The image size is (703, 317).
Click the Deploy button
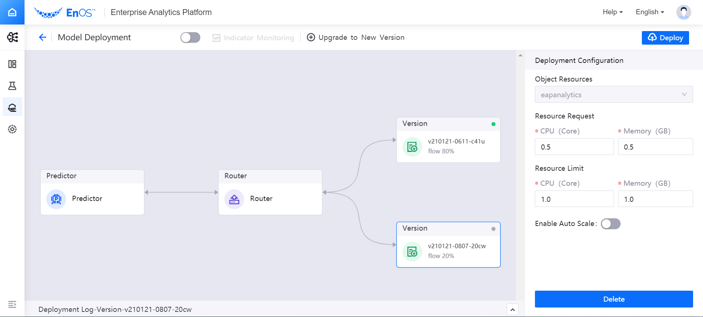(x=665, y=38)
